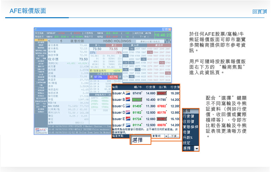Click the 購/牛 column header
The image size is (271, 172).
pyautogui.click(x=138, y=87)
